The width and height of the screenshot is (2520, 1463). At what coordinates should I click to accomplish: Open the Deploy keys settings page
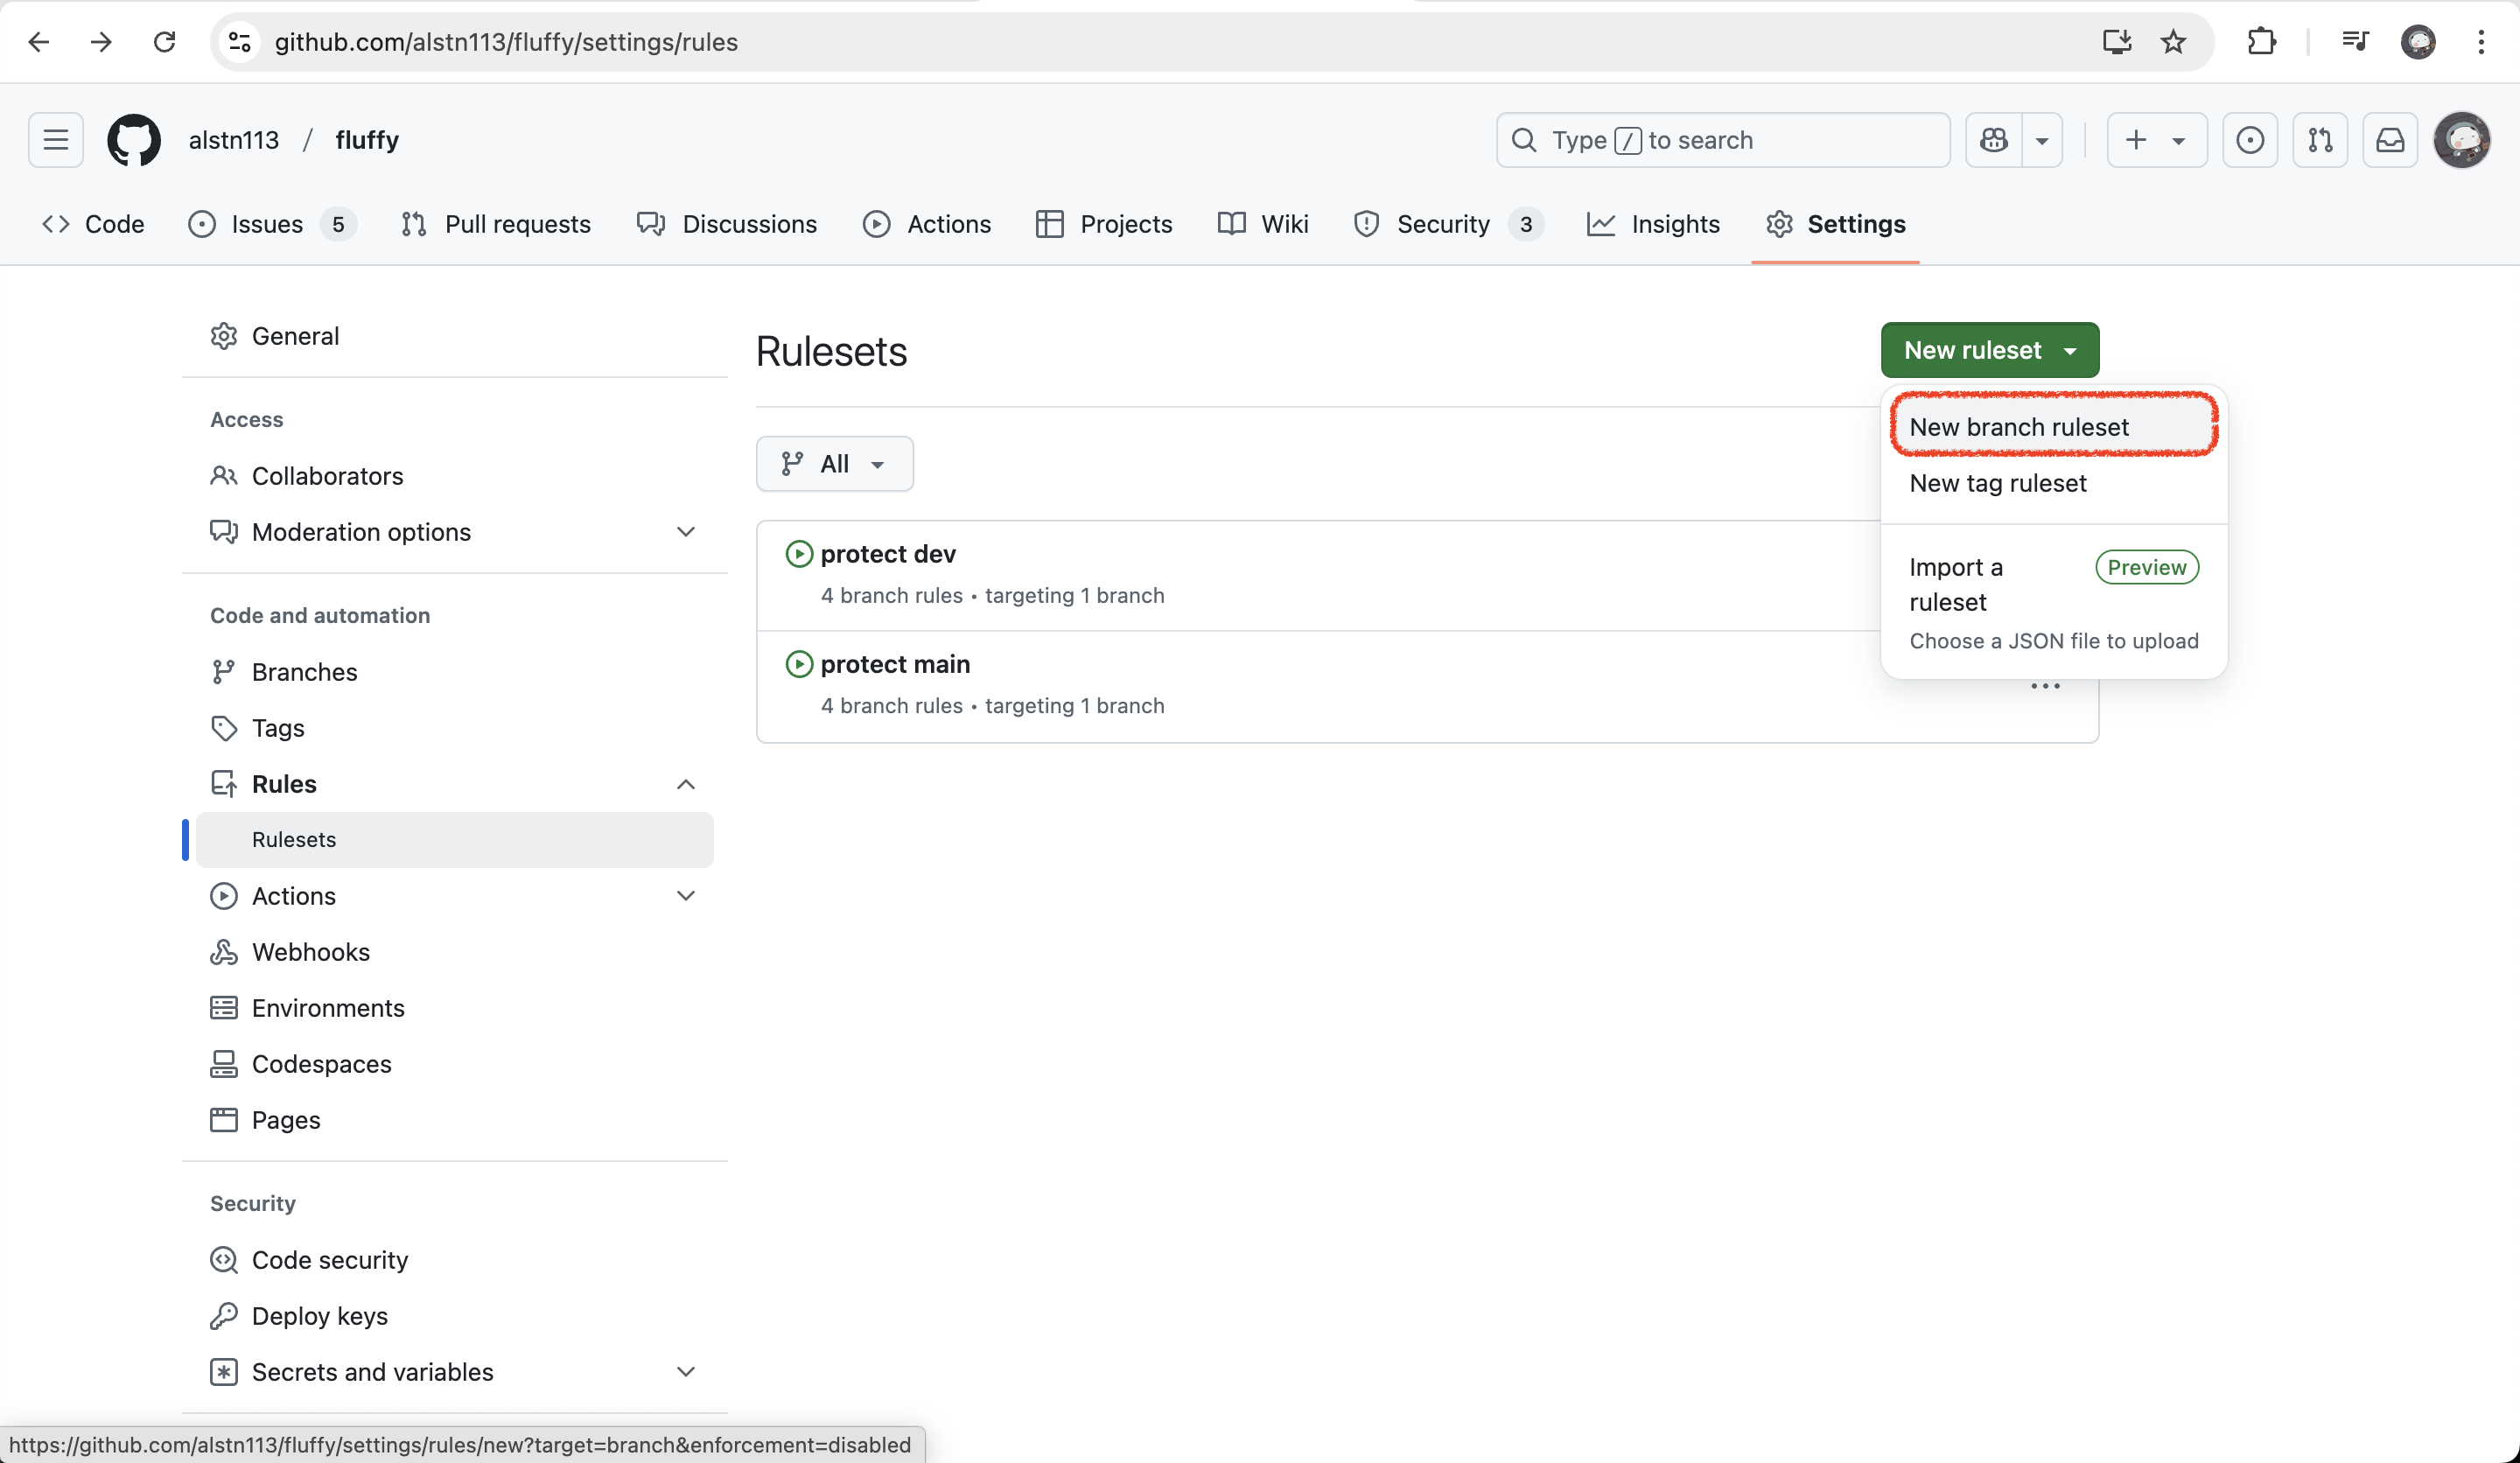click(319, 1316)
